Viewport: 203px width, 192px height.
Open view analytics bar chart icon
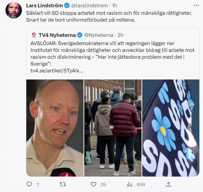[130, 184]
